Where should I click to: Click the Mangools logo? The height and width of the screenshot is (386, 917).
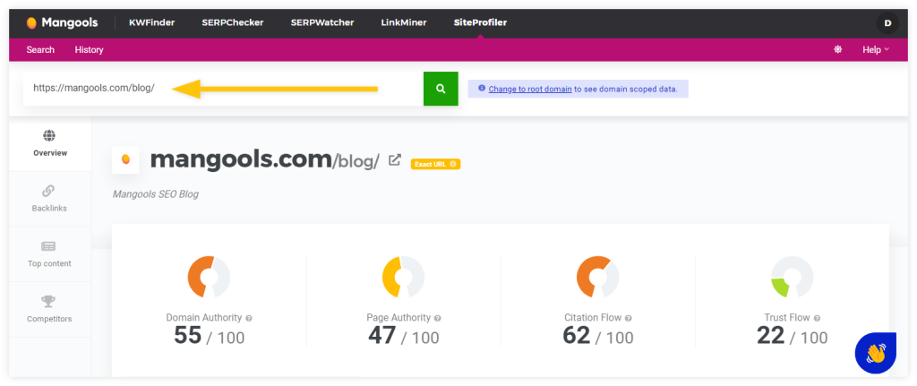[62, 22]
